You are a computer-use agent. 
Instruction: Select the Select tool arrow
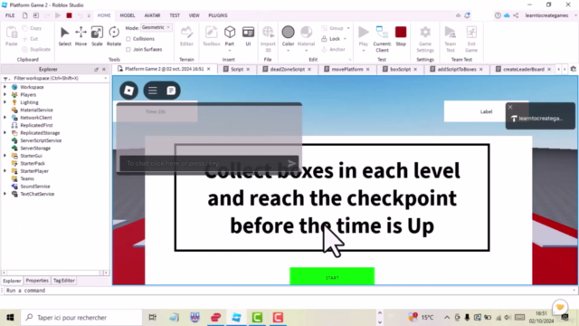tap(64, 36)
